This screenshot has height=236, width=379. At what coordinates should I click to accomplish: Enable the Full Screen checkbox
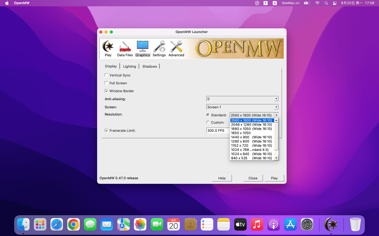[x=106, y=83]
